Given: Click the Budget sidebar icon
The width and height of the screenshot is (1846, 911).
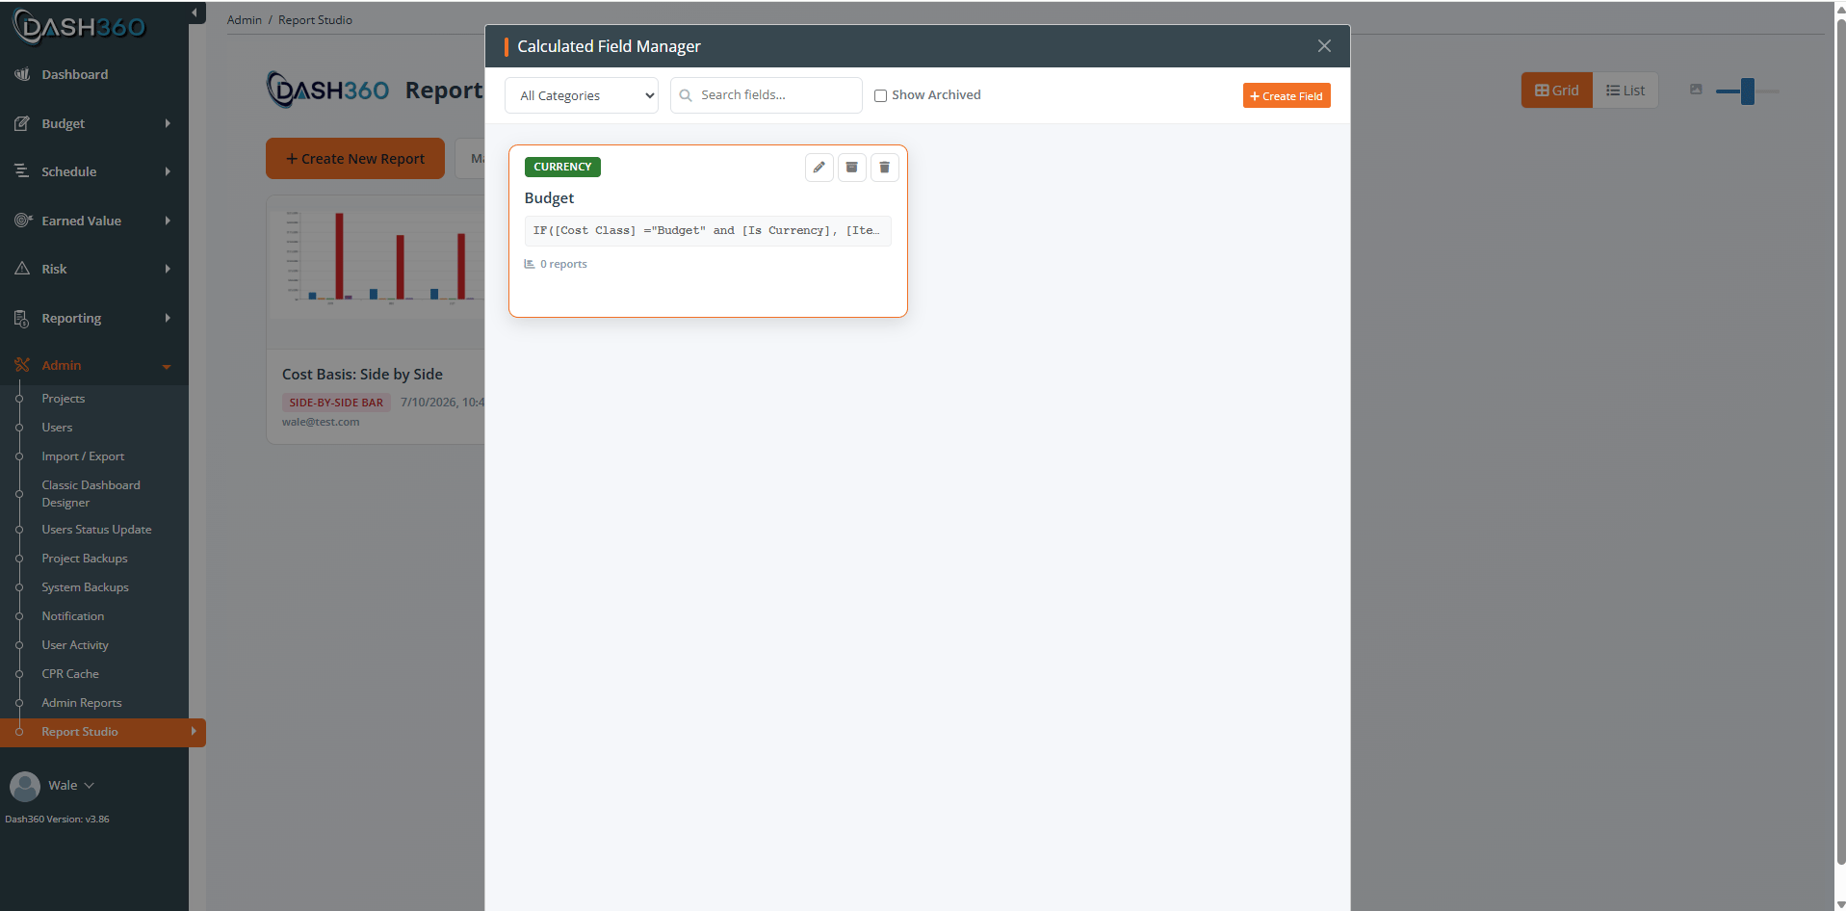Looking at the screenshot, I should click(x=22, y=123).
